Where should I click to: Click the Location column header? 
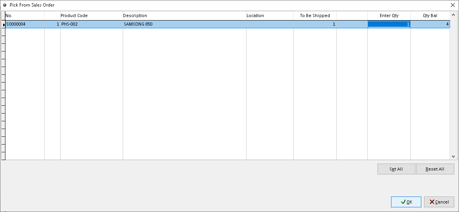point(270,16)
